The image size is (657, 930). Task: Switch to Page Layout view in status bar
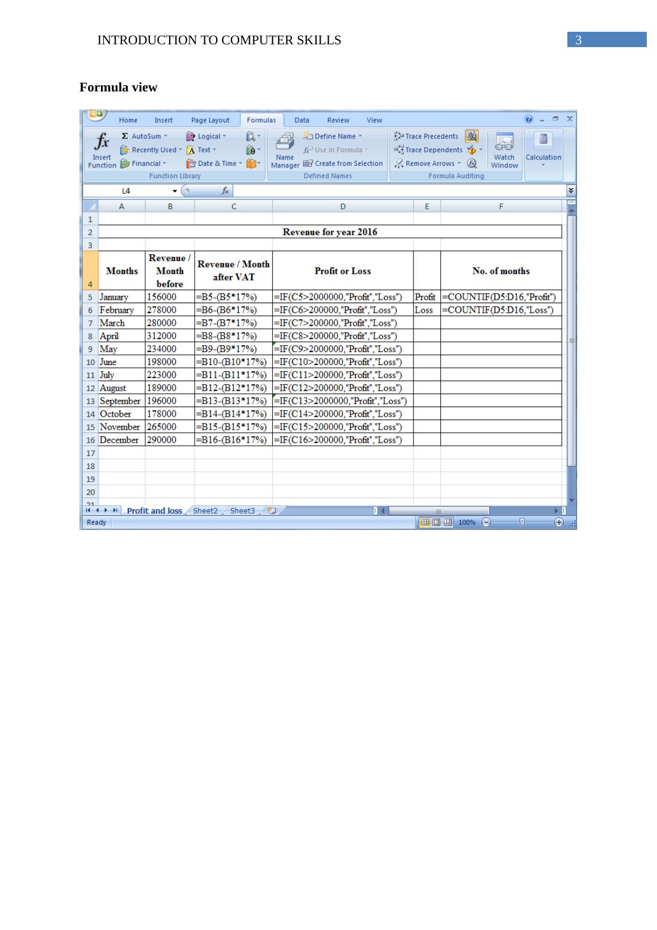[x=436, y=522]
